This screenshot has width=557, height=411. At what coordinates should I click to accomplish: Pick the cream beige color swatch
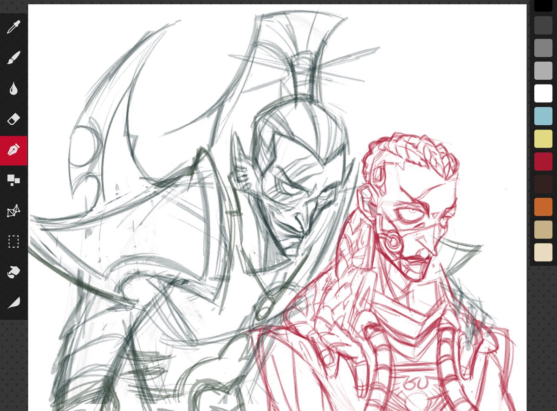point(543,252)
